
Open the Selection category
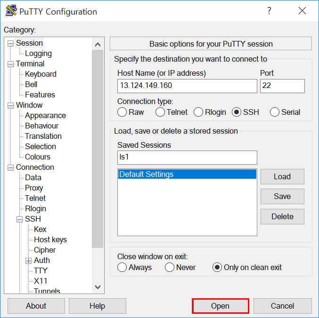click(40, 147)
